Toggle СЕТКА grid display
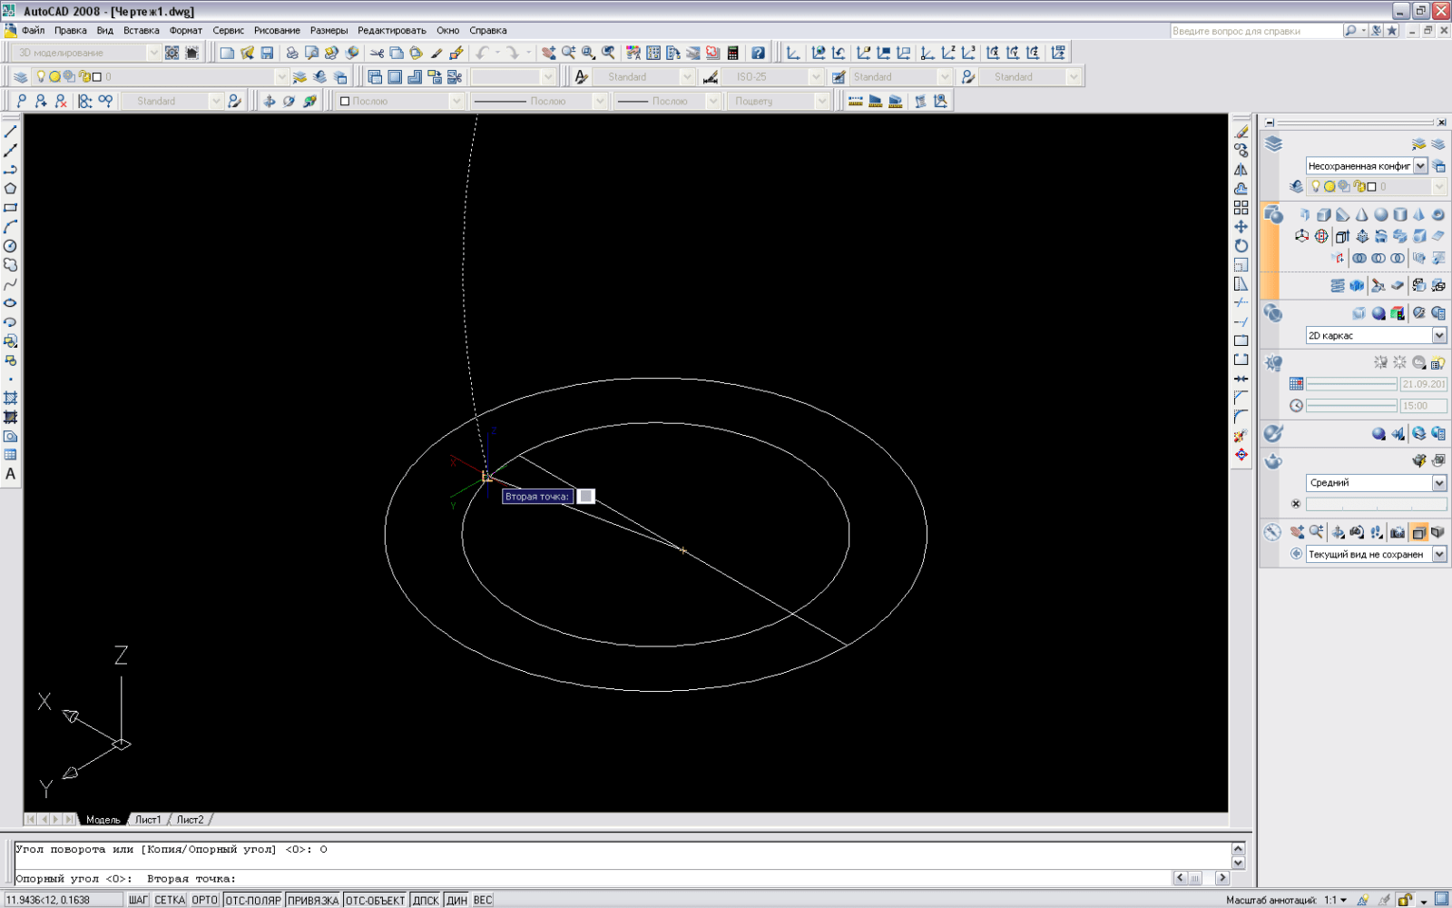 [x=170, y=900]
